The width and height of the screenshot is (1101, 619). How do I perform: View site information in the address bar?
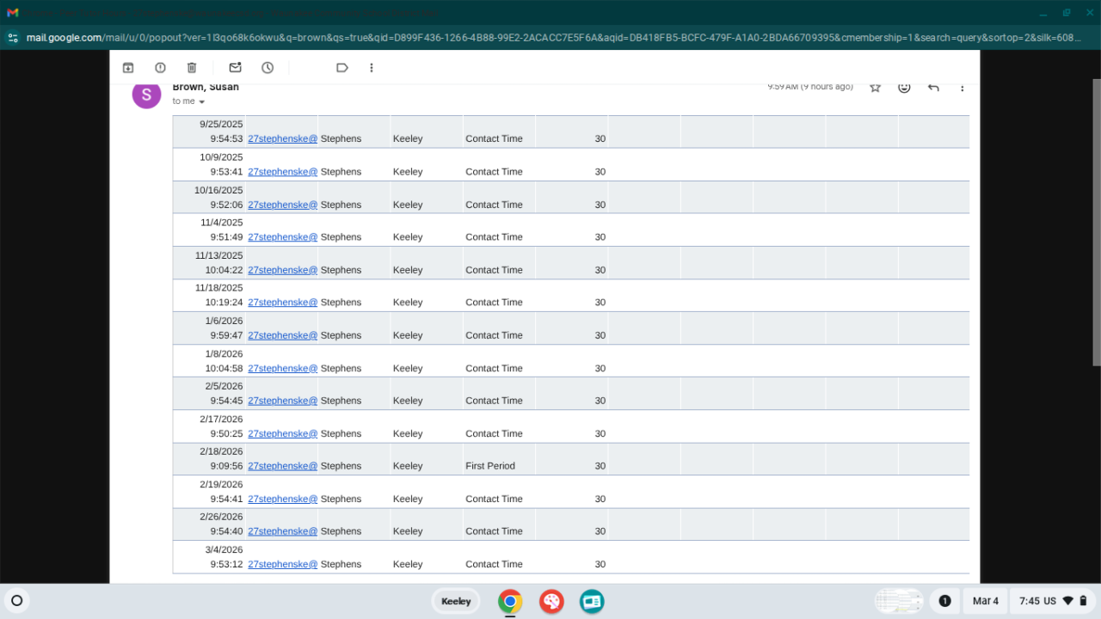pos(13,38)
